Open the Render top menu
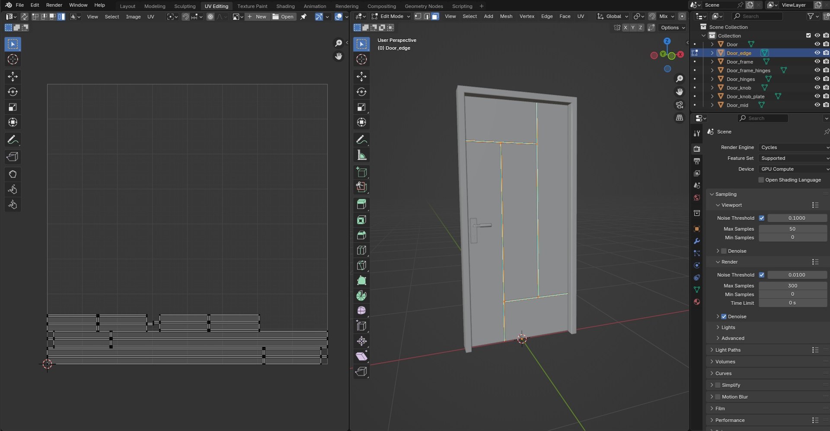Viewport: 830px width, 431px height. [54, 5]
